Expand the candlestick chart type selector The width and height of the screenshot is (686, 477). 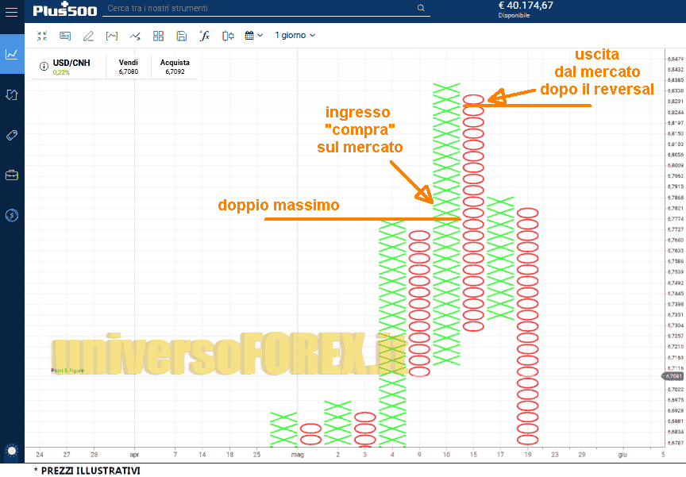pos(229,36)
